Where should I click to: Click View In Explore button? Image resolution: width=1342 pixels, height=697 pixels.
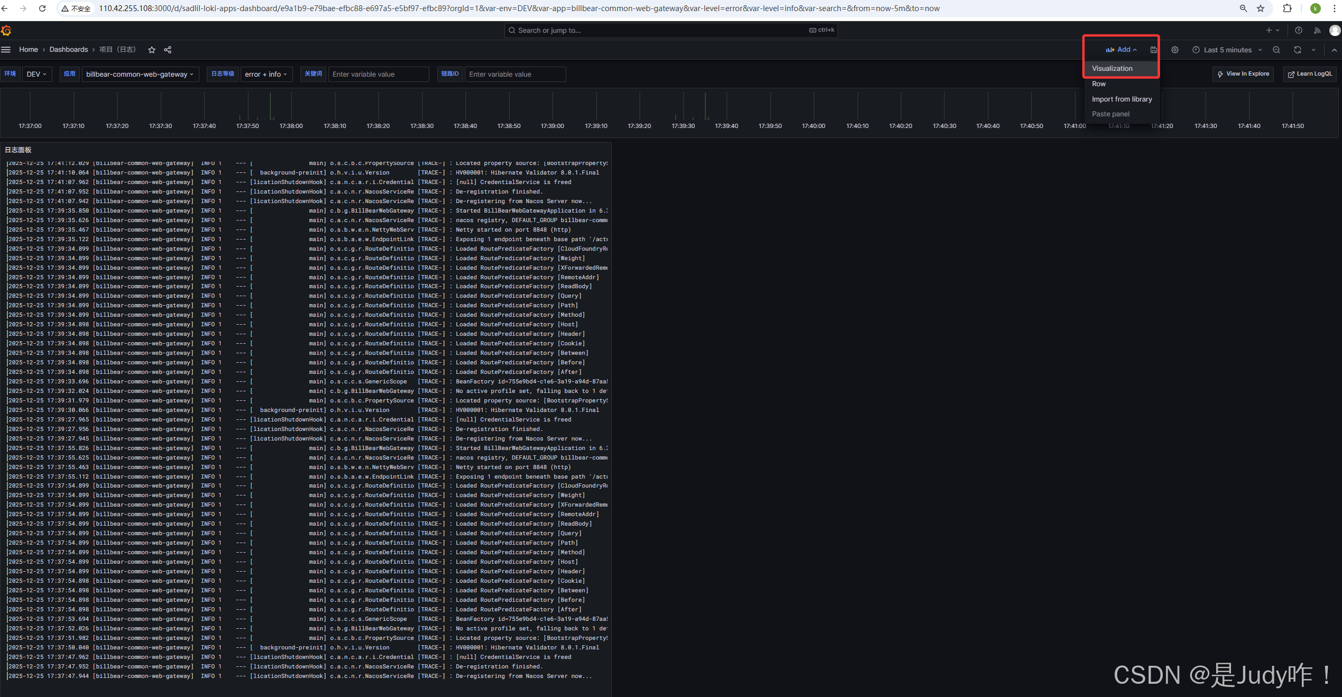(1243, 74)
